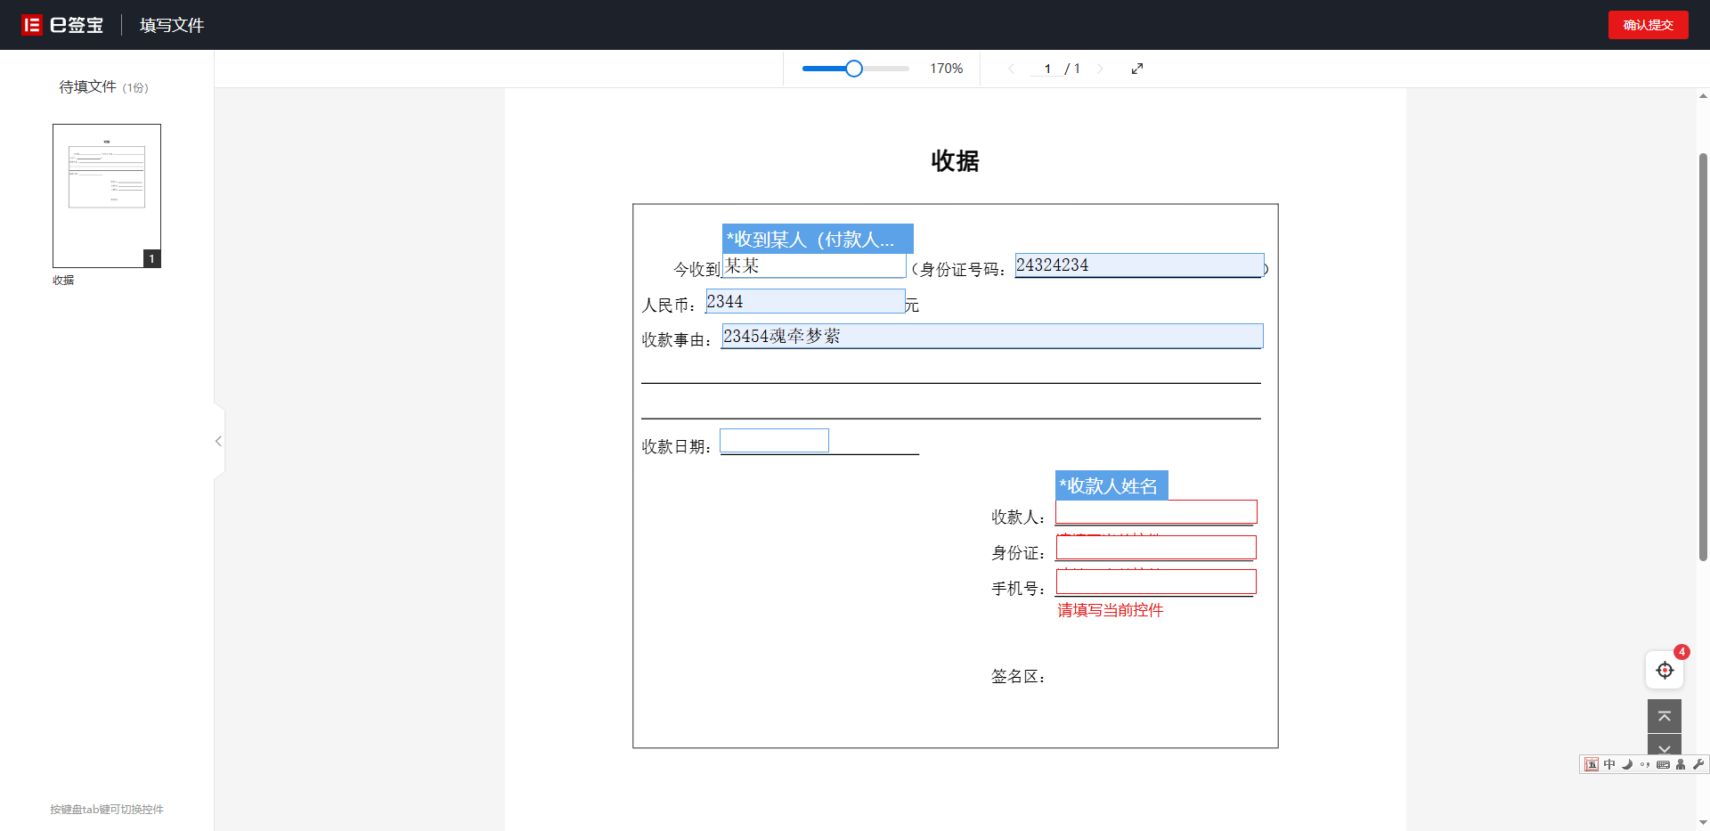
Task: Go to the previous page arrow
Action: [1011, 69]
